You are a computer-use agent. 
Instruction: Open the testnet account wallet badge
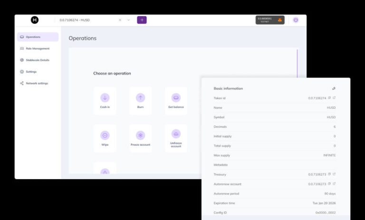(270, 20)
